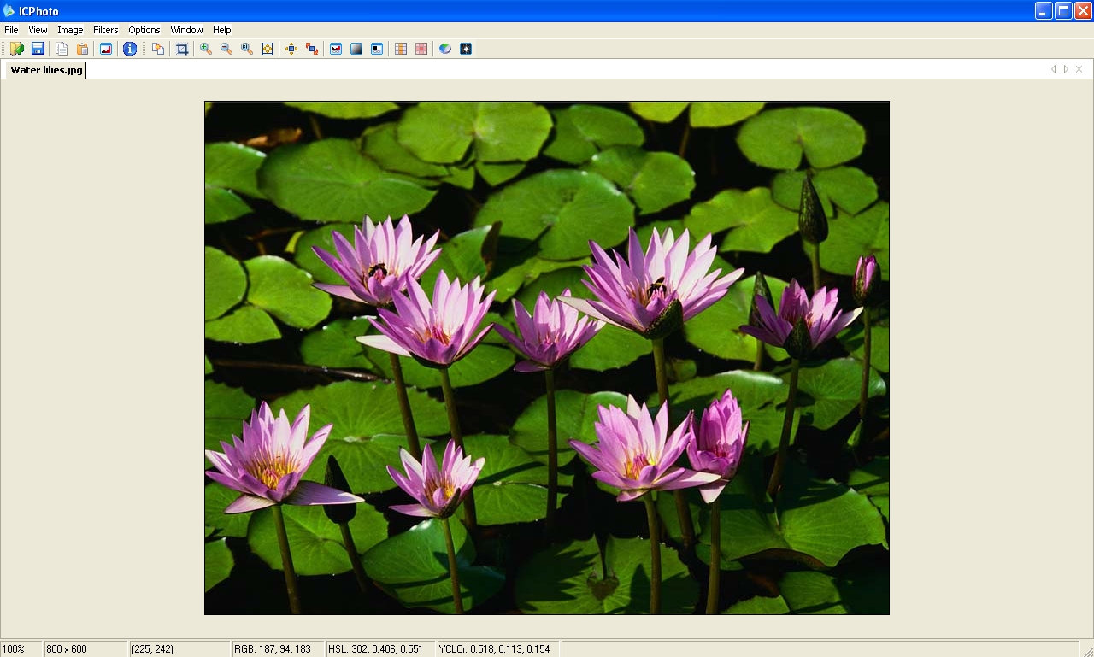Screen dimensions: 1094x657
Task: Expand the Window menu
Action: [186, 30]
